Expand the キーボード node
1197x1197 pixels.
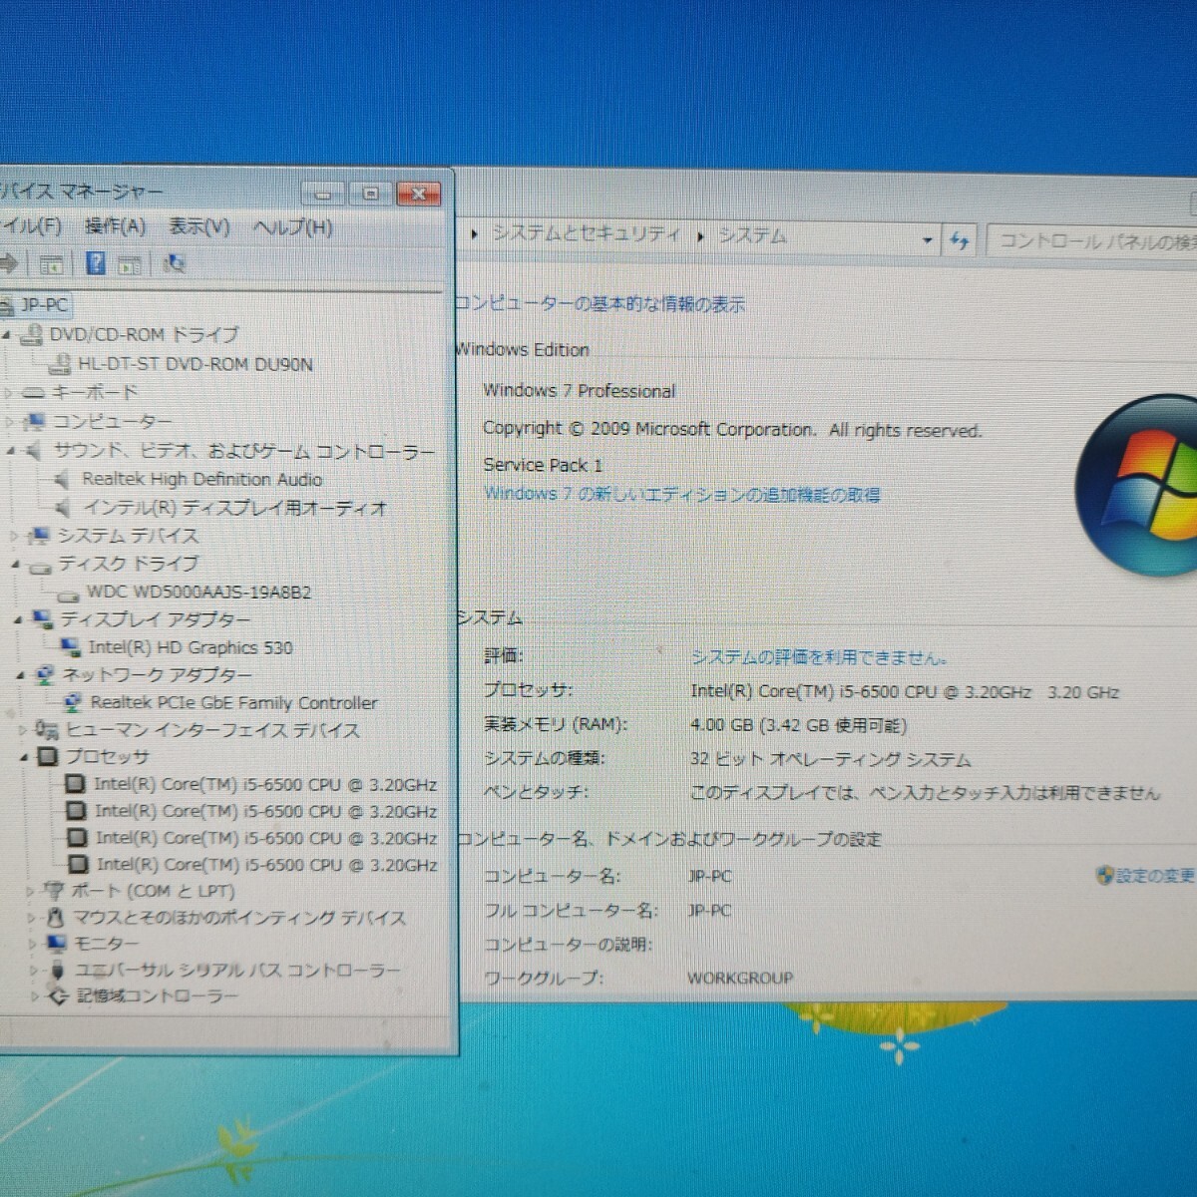tap(9, 393)
